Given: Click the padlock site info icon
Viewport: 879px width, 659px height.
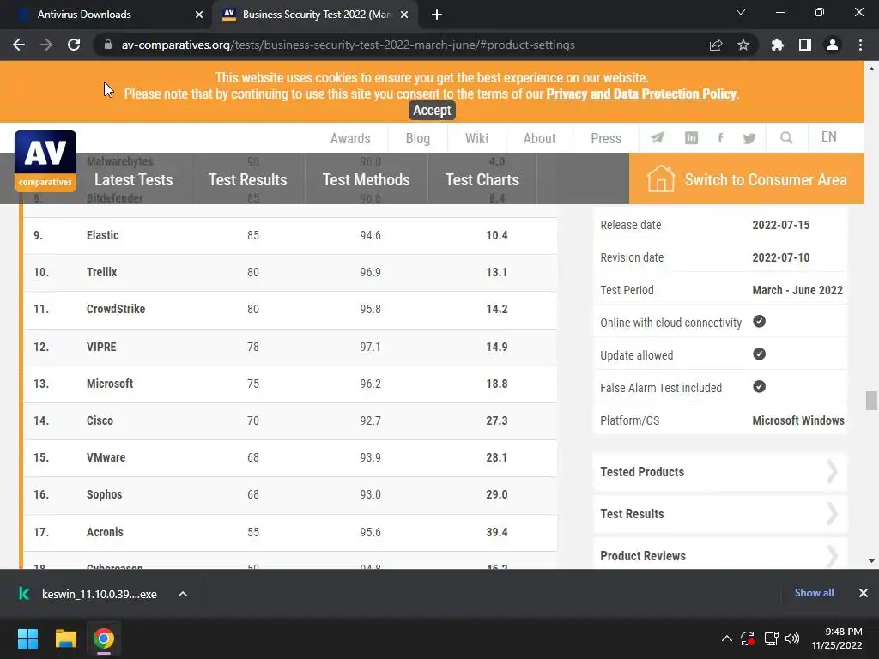Looking at the screenshot, I should coord(108,45).
